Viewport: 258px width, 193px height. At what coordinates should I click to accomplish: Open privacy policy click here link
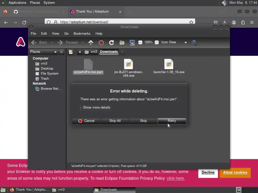pos(176,178)
